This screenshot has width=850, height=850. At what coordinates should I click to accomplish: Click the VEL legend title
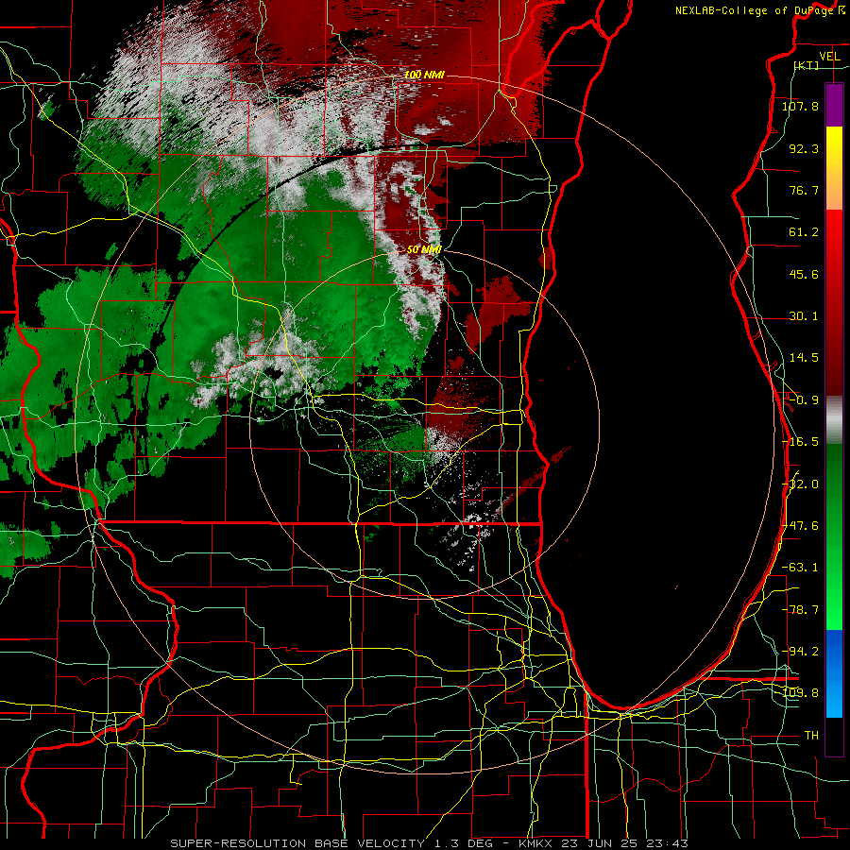[x=829, y=57]
